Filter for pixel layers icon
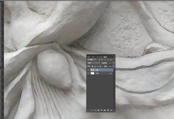Viewport: 174px width, 119px height. (x=99, y=60)
